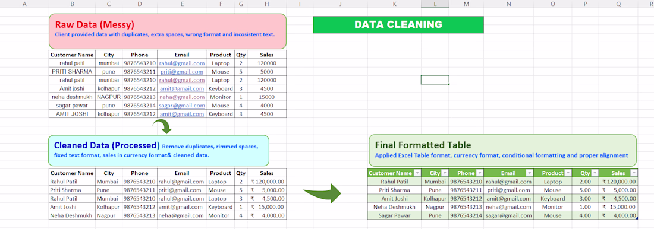Select column P header
Screen dimensions: 654x229
pyautogui.click(x=586, y=4)
